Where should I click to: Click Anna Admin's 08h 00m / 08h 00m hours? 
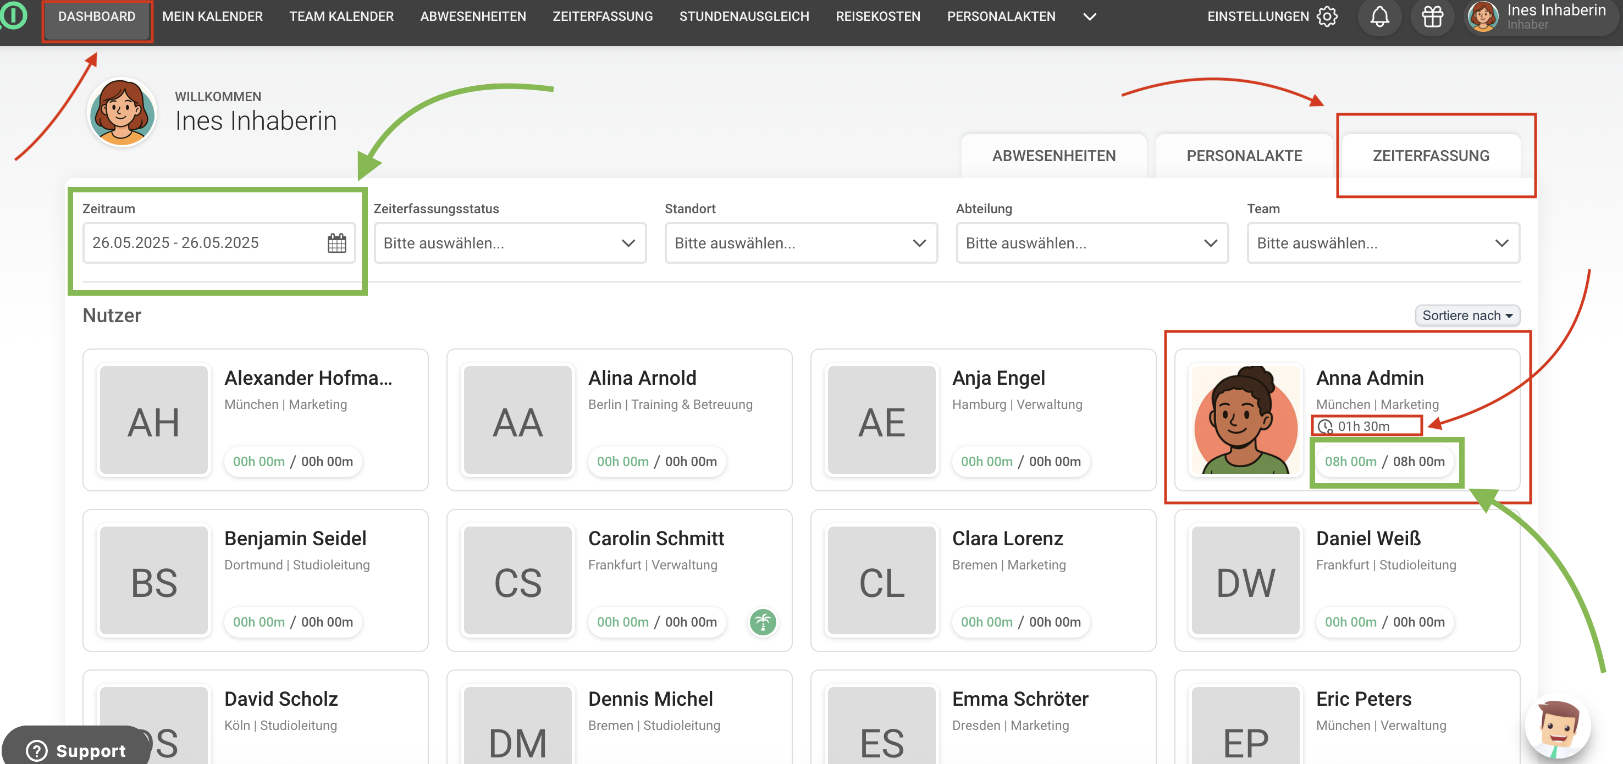[1384, 462]
